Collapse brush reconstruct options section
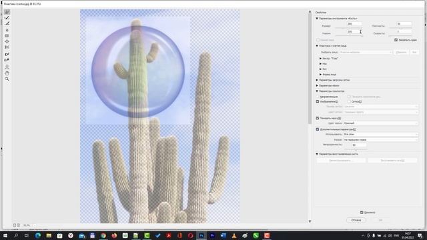Screen dimensions: 427x240 point(317,154)
